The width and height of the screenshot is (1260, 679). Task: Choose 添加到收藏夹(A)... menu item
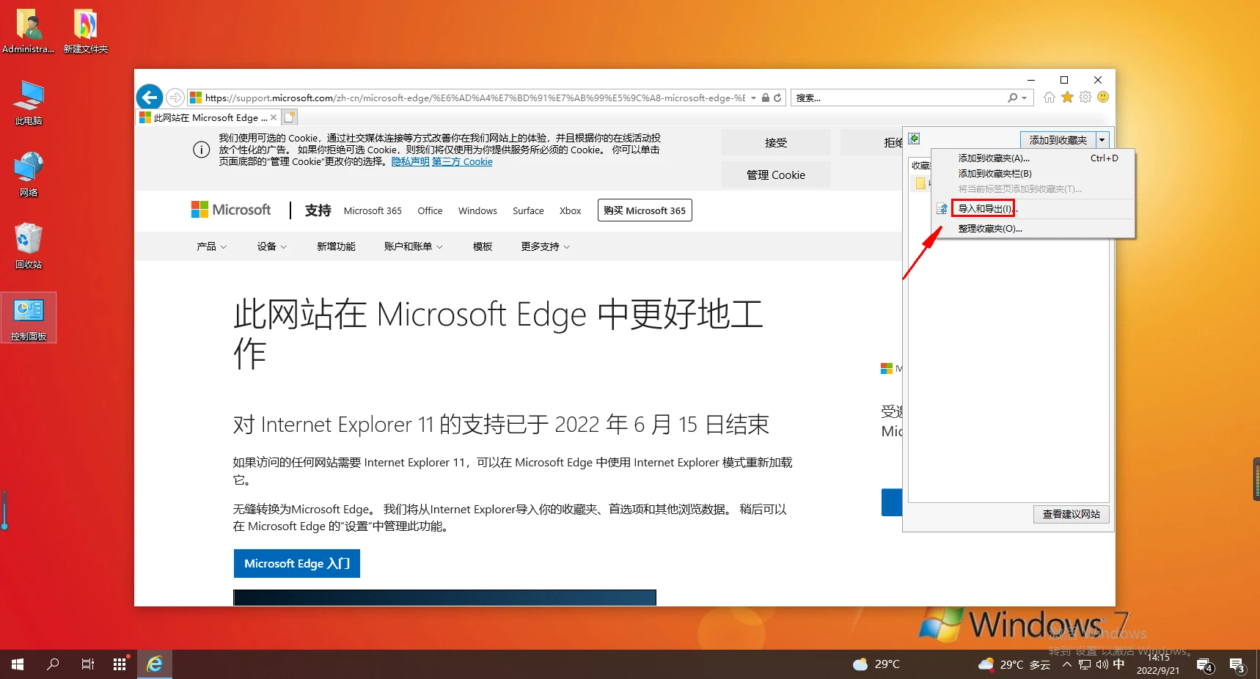click(1033, 158)
